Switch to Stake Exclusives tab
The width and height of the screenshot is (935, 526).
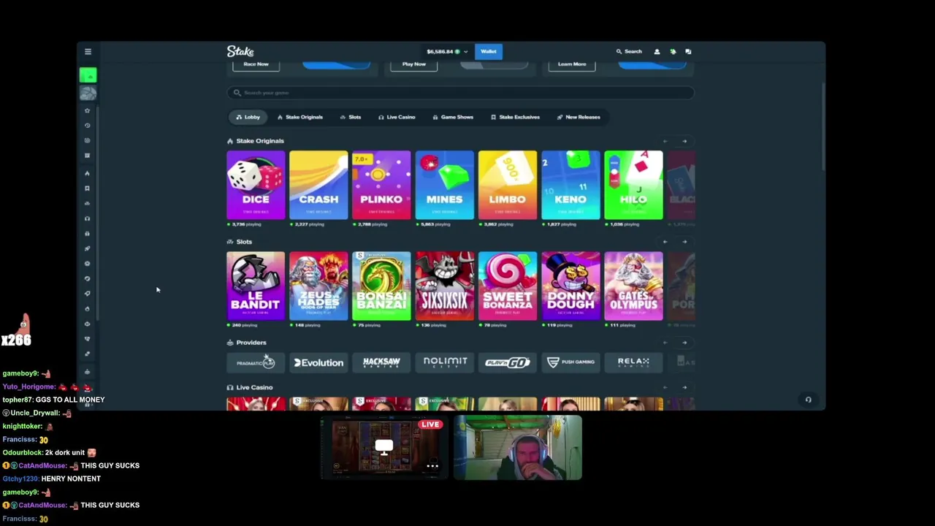pos(515,117)
